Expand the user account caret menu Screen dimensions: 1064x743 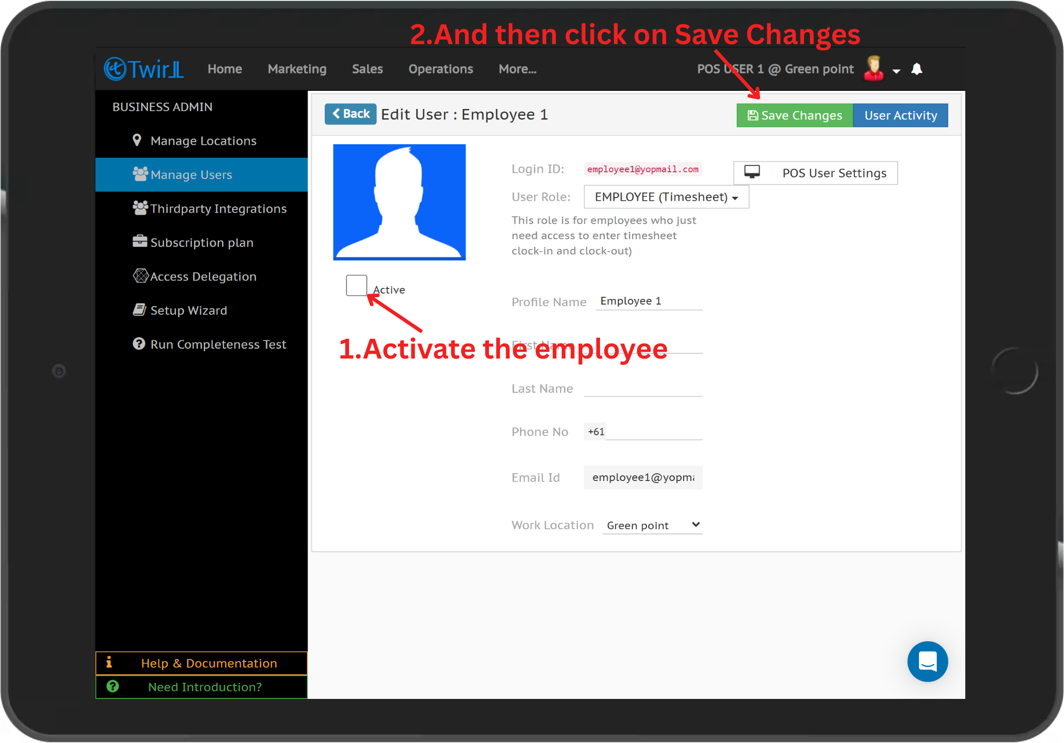896,71
